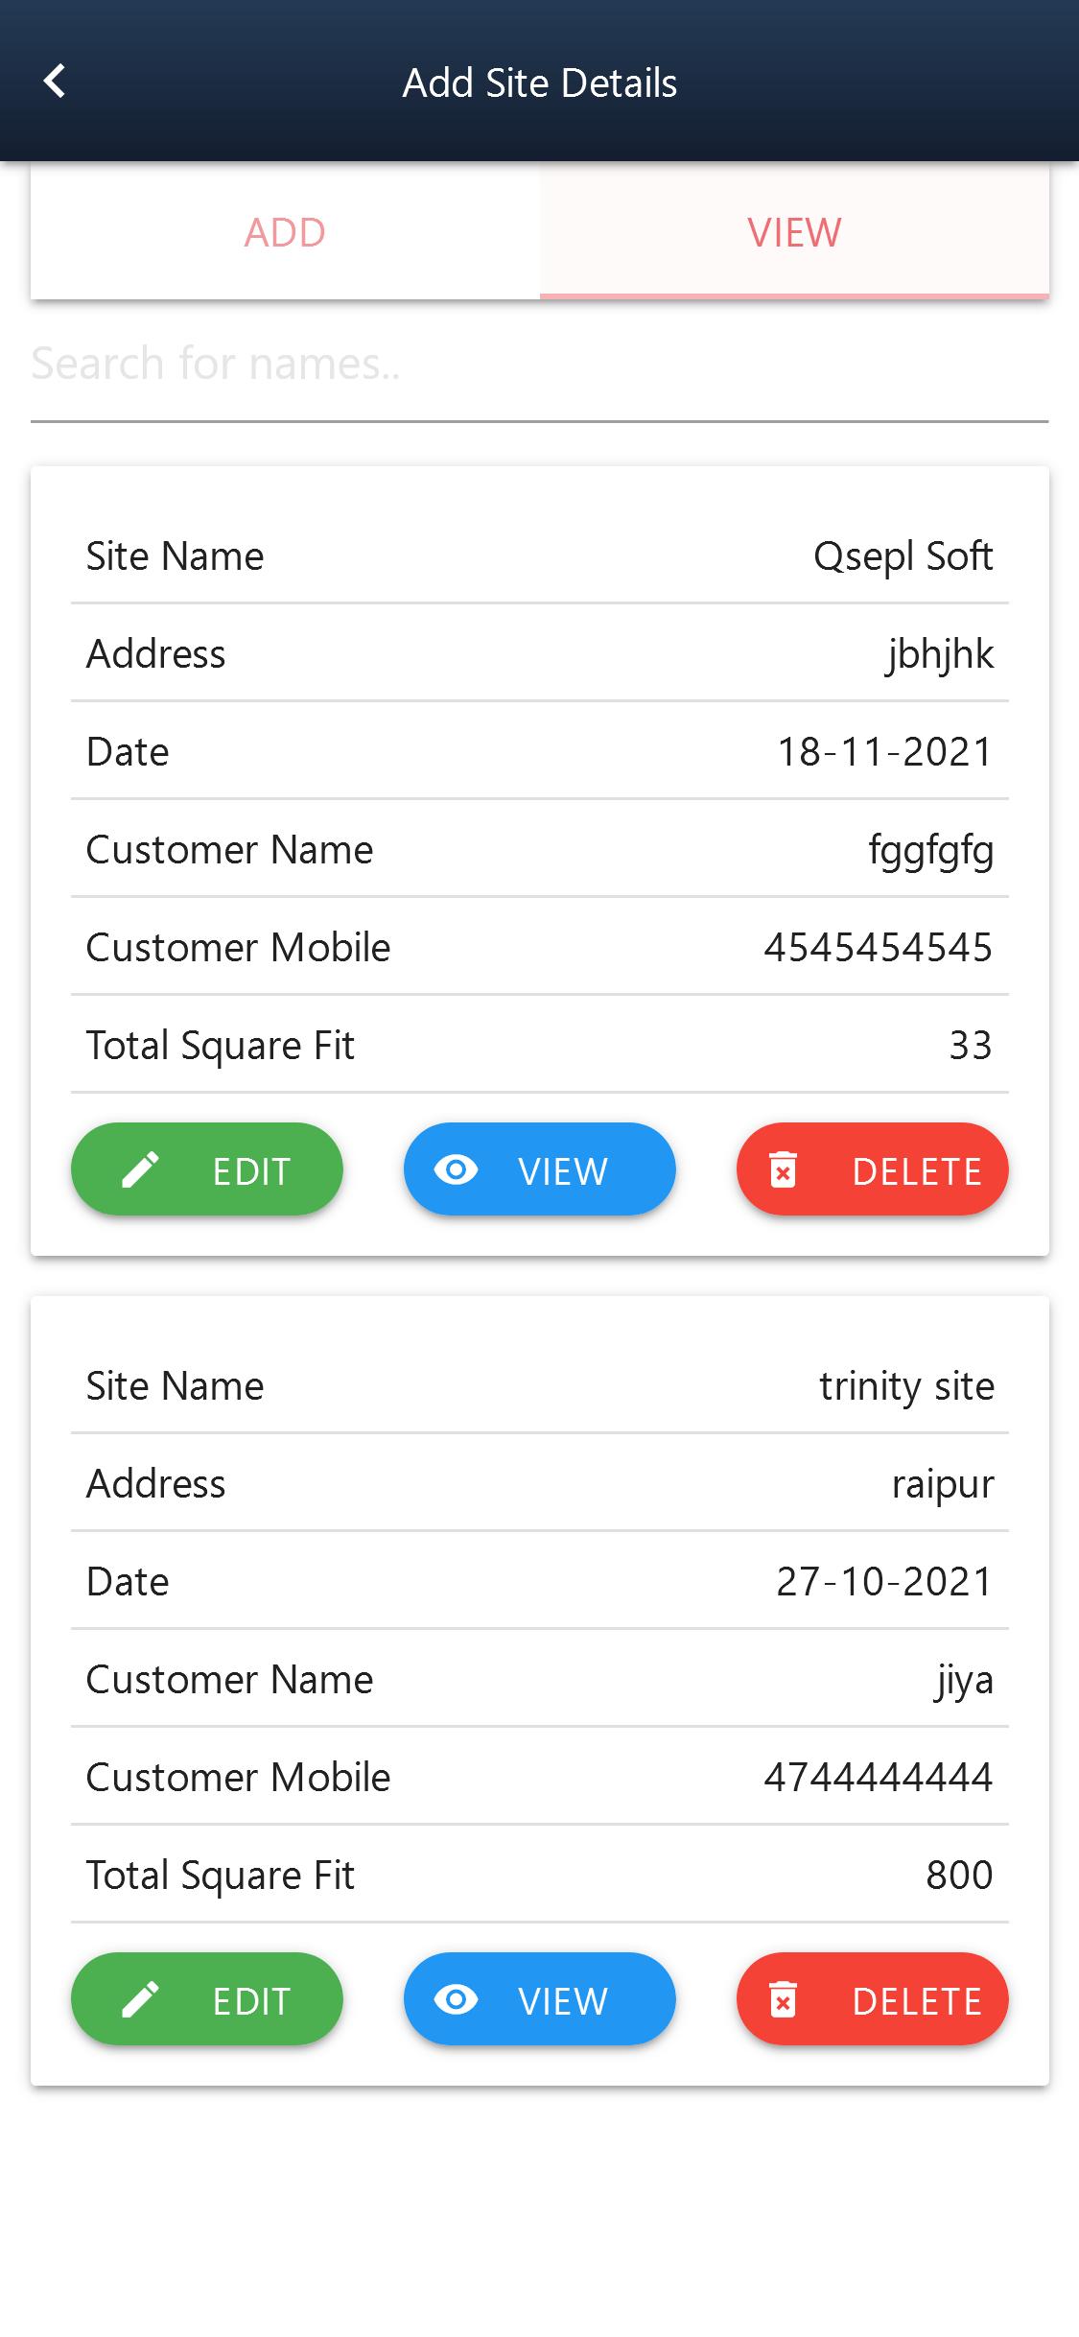Click the Add Site Details header title
Screen dimensions: 1079x2337
(540, 83)
